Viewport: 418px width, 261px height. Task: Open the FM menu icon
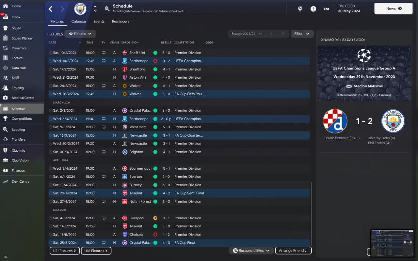(x=326, y=9)
